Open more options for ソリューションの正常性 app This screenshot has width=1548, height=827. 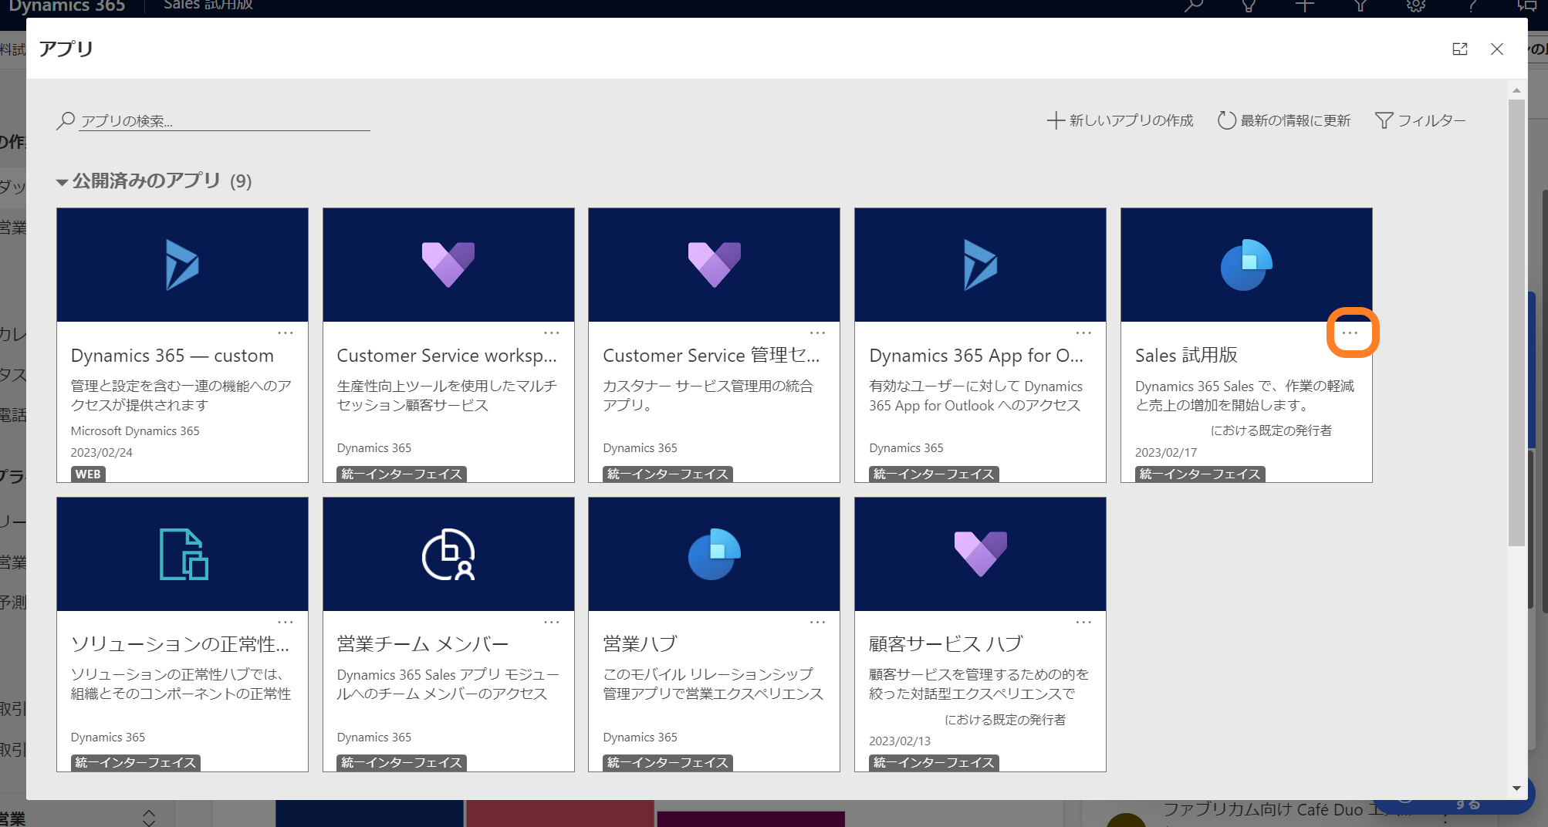click(x=286, y=622)
